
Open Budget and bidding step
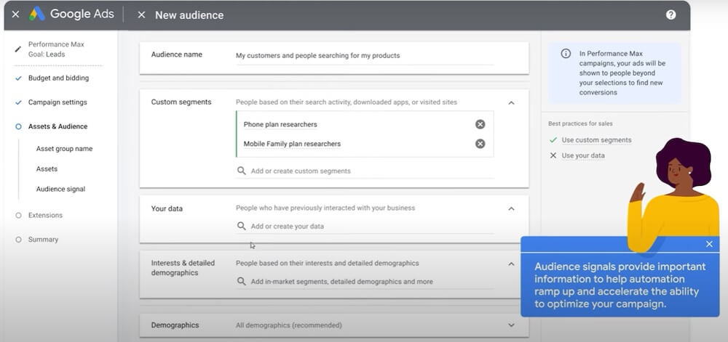(58, 78)
